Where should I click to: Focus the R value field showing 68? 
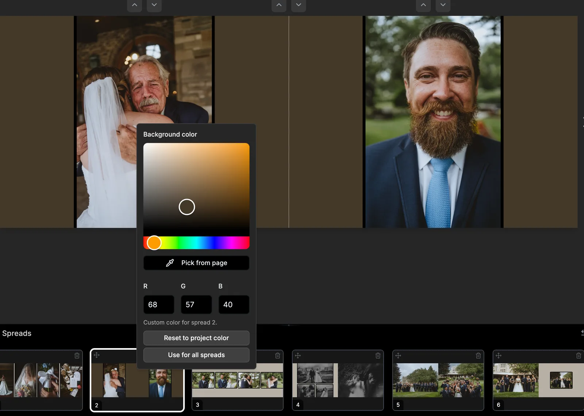159,305
